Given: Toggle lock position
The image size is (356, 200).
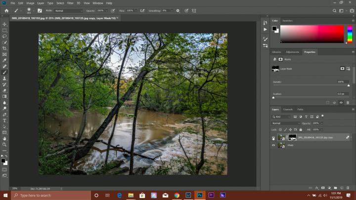Looking at the screenshot, I should [290, 130].
